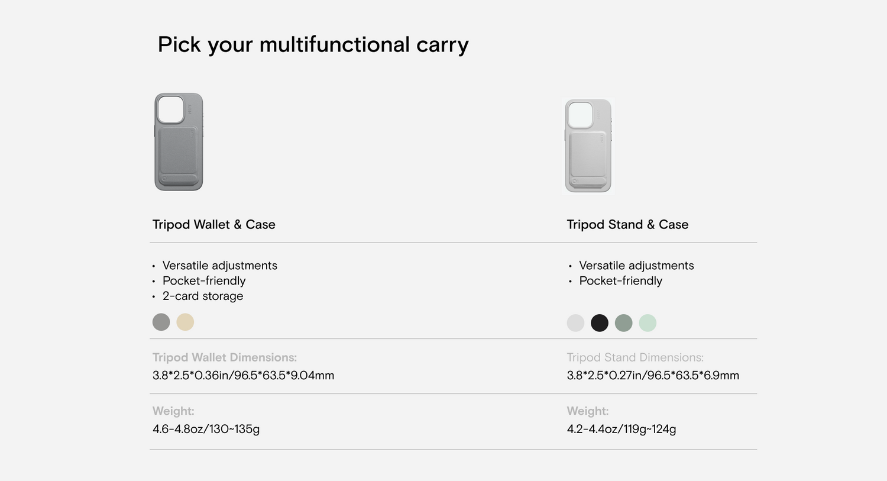
Task: Click the "Tripod Stand Dimensions:" label
Action: pyautogui.click(x=635, y=357)
